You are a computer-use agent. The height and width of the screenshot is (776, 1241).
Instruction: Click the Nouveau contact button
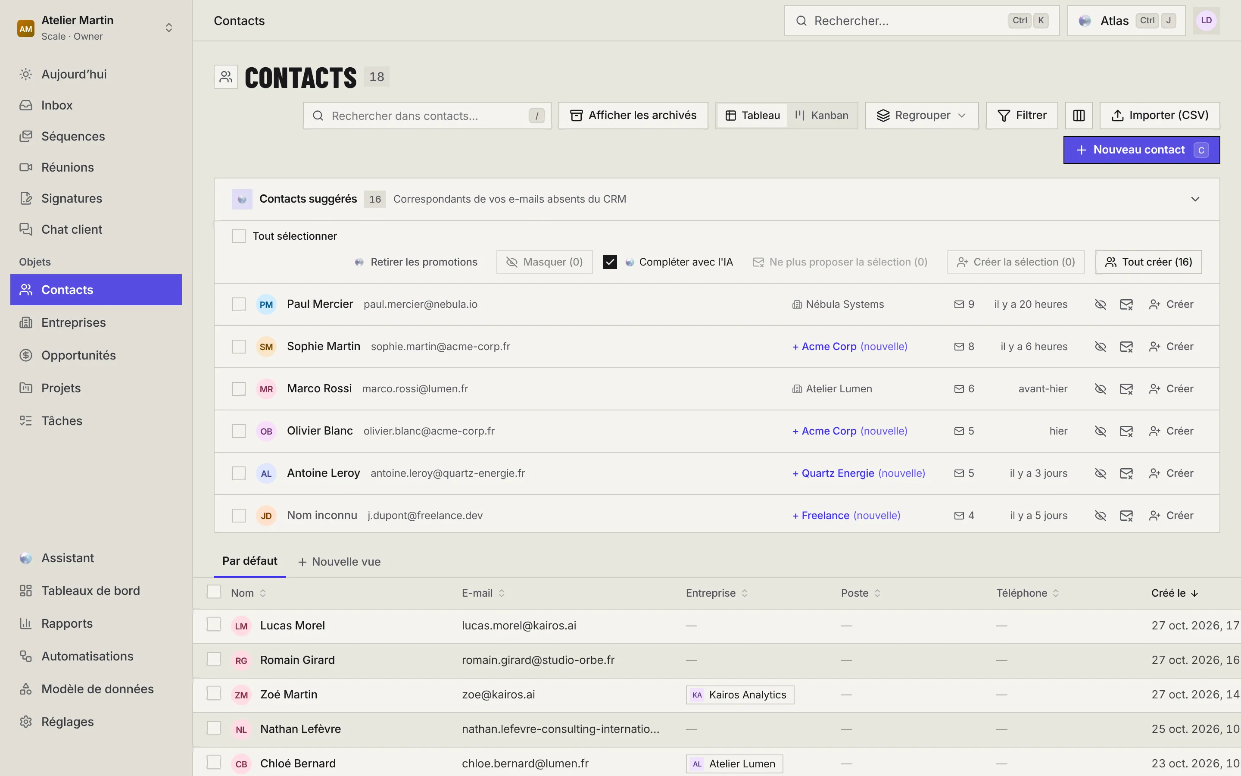pos(1141,150)
